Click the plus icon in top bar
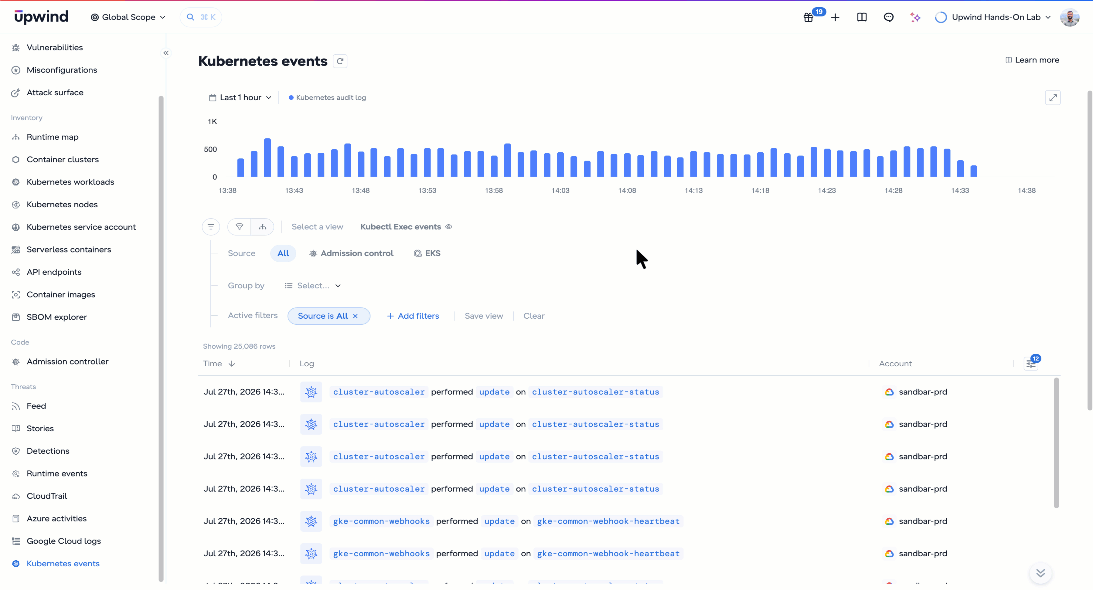Screen dimensions: 1093x590 pos(835,17)
